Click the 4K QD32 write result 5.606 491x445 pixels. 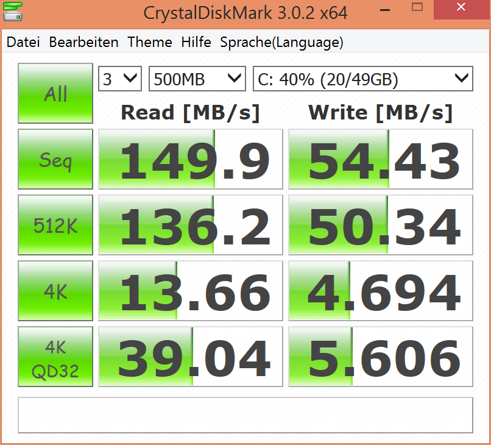[x=381, y=357]
